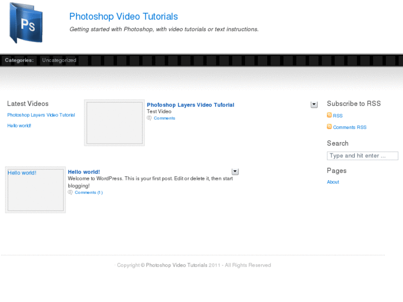Click comment bubble icon under Test Video
Screen dimensions: 403x302
pyautogui.click(x=149, y=118)
